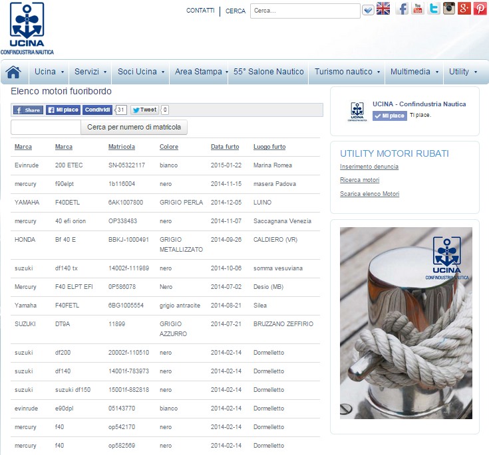Viewport: 489px width, 455px height.
Task: Open the 55° Salone Nautico tab
Action: pos(269,72)
